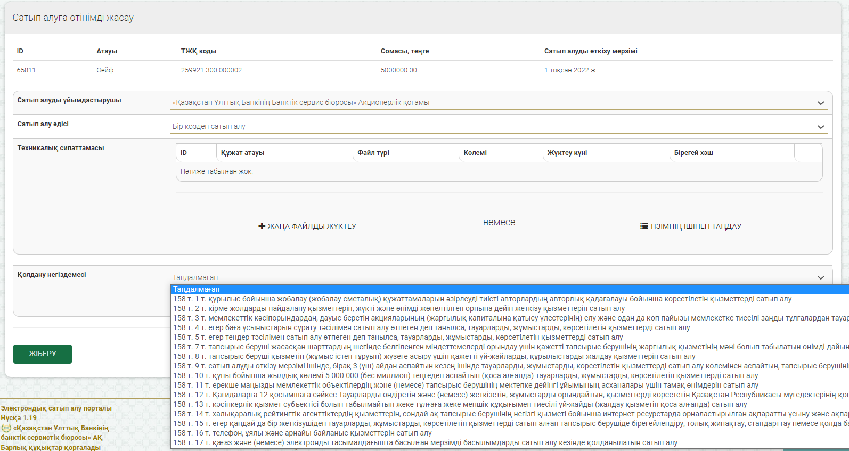Open the purchase method dropdown arrow
This screenshot has height=451, width=849.
point(820,127)
